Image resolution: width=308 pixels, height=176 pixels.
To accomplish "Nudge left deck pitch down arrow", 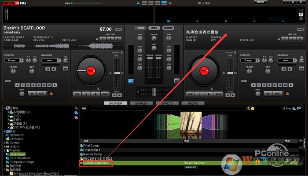I will pyautogui.click(x=114, y=95).
